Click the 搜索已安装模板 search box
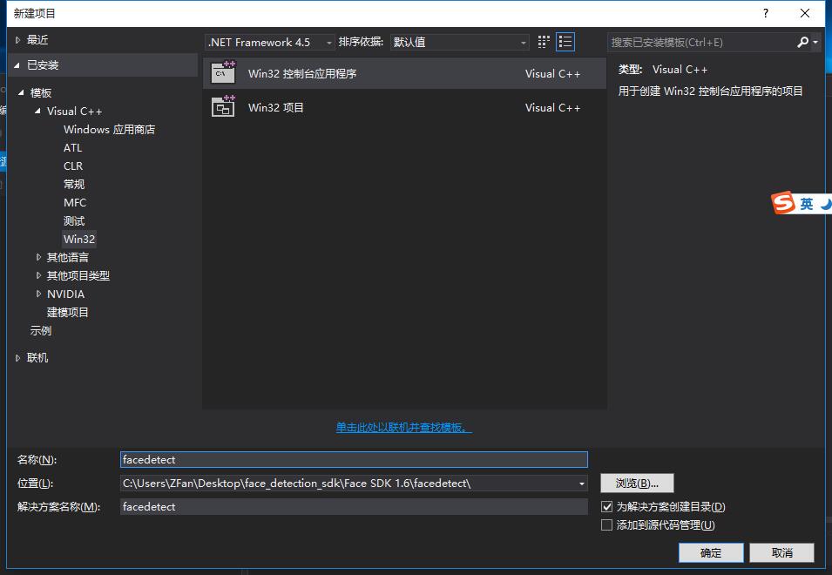 click(x=701, y=42)
